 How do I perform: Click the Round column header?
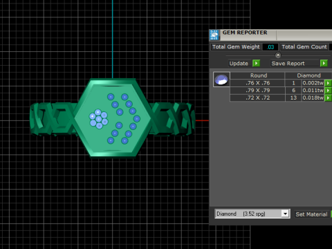tap(257, 75)
